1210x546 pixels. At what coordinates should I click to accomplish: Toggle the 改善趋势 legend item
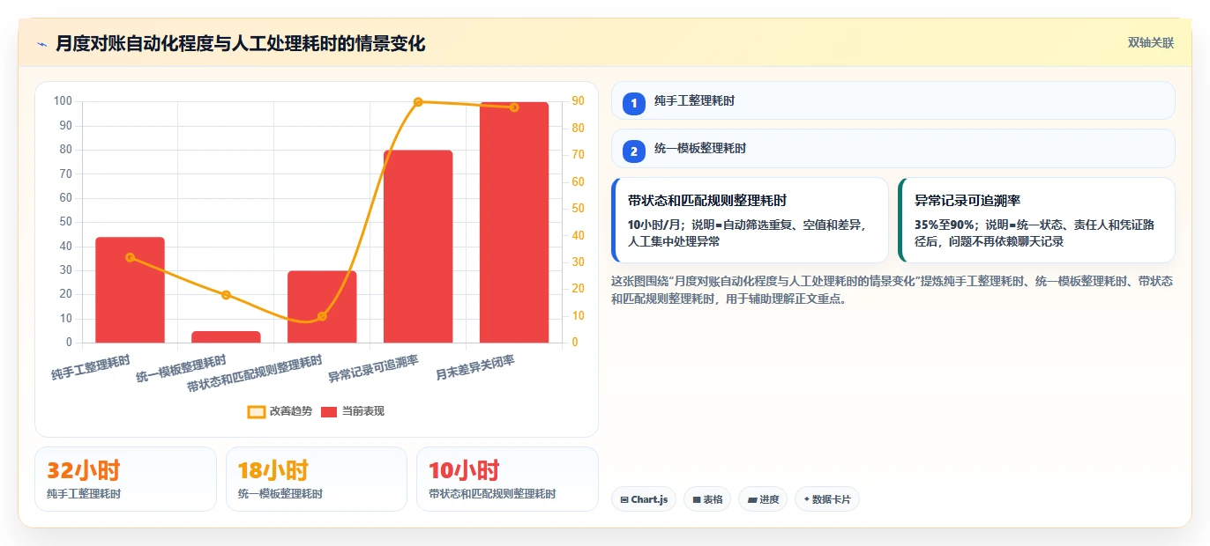(280, 411)
